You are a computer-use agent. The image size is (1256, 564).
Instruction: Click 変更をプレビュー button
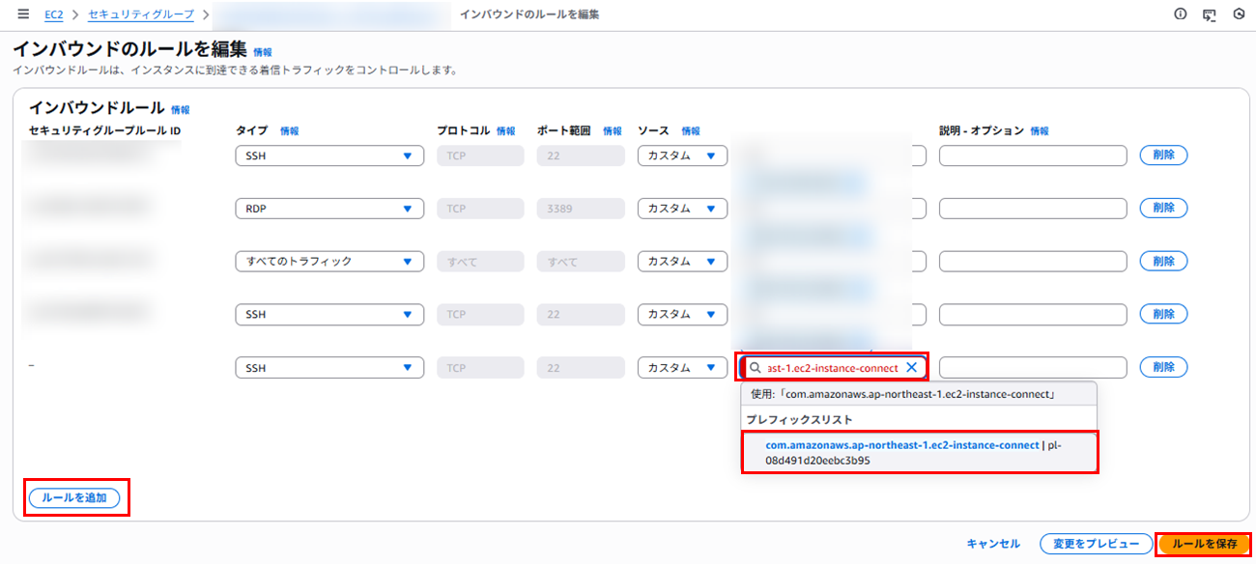1097,544
